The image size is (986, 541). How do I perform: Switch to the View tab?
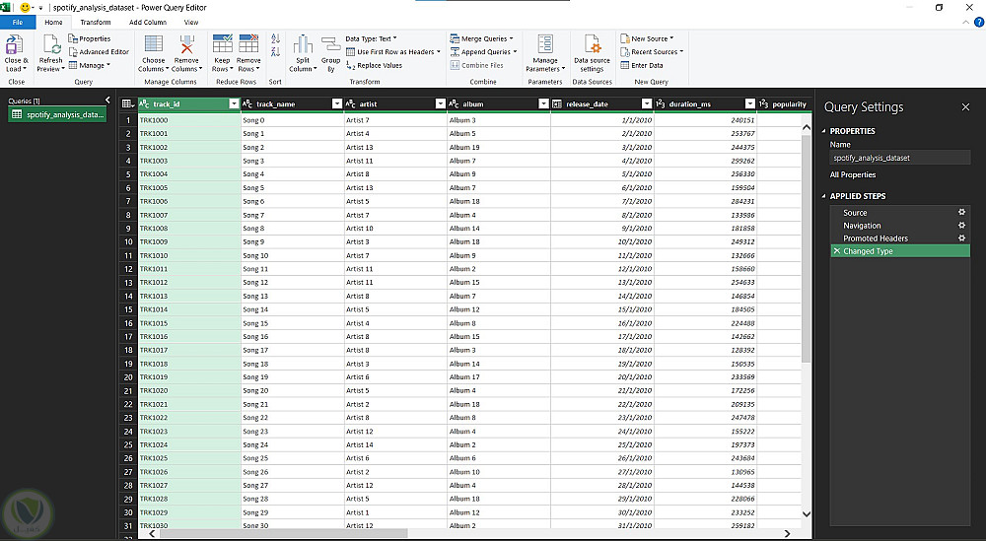(x=191, y=22)
